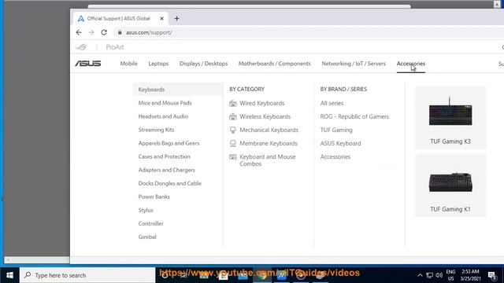Click the padlock site info icon
This screenshot has width=504, height=283.
120,32
